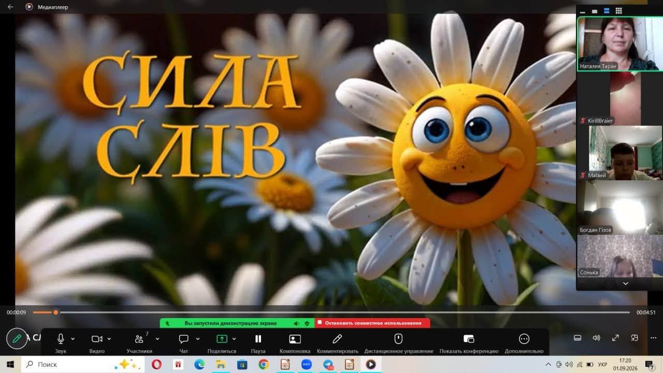Show hidden tray icons with the up chevron

coord(548,365)
